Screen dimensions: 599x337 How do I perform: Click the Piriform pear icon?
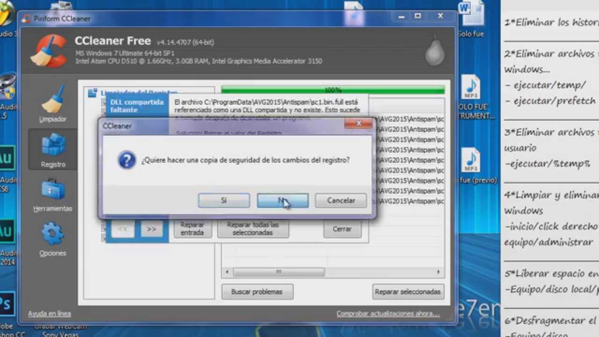click(434, 51)
